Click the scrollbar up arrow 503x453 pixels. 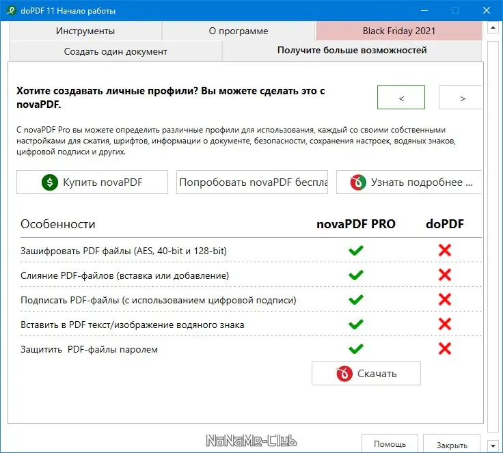pyautogui.click(x=493, y=27)
